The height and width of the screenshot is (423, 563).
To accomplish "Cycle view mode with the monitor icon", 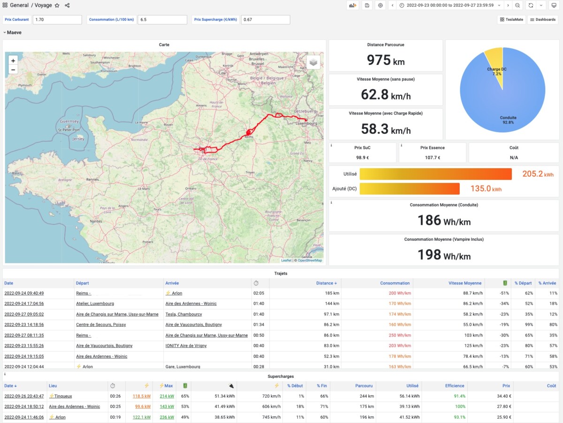I will [x=554, y=5].
